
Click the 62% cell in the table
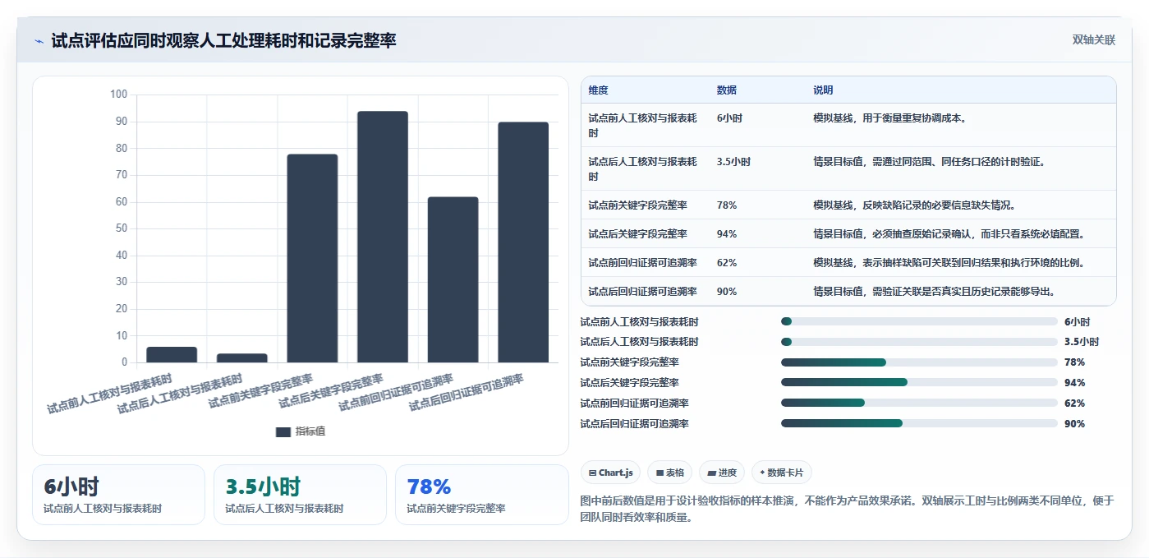coord(726,262)
